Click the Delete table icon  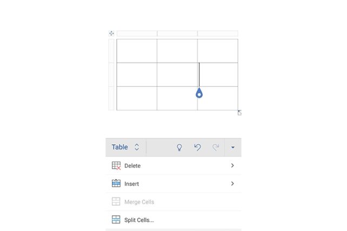click(116, 166)
